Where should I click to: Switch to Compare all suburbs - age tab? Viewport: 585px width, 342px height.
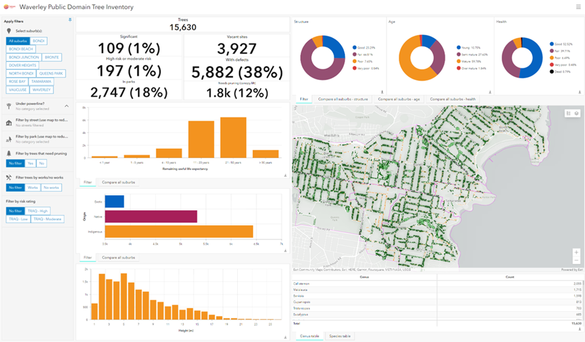click(x=398, y=99)
